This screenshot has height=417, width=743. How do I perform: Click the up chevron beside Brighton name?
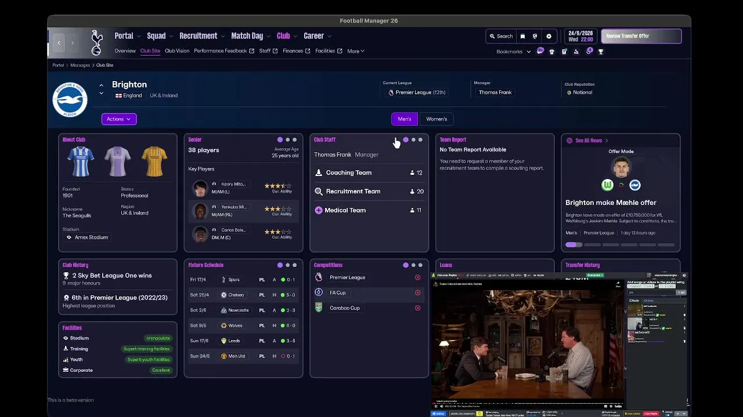click(x=101, y=86)
